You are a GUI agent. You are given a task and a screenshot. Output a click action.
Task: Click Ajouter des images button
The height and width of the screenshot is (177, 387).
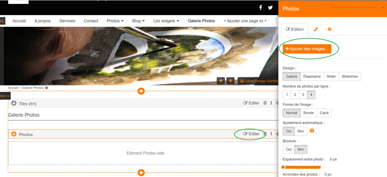point(307,49)
